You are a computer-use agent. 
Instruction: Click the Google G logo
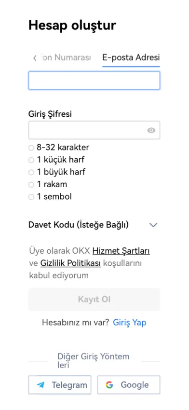pos(109,385)
